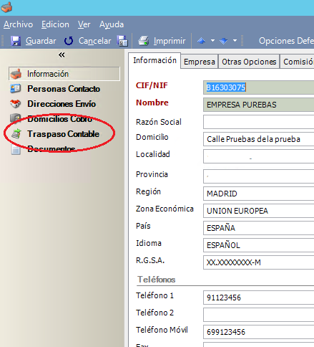
Task: Click the Domicilio field
Action: 259,139
